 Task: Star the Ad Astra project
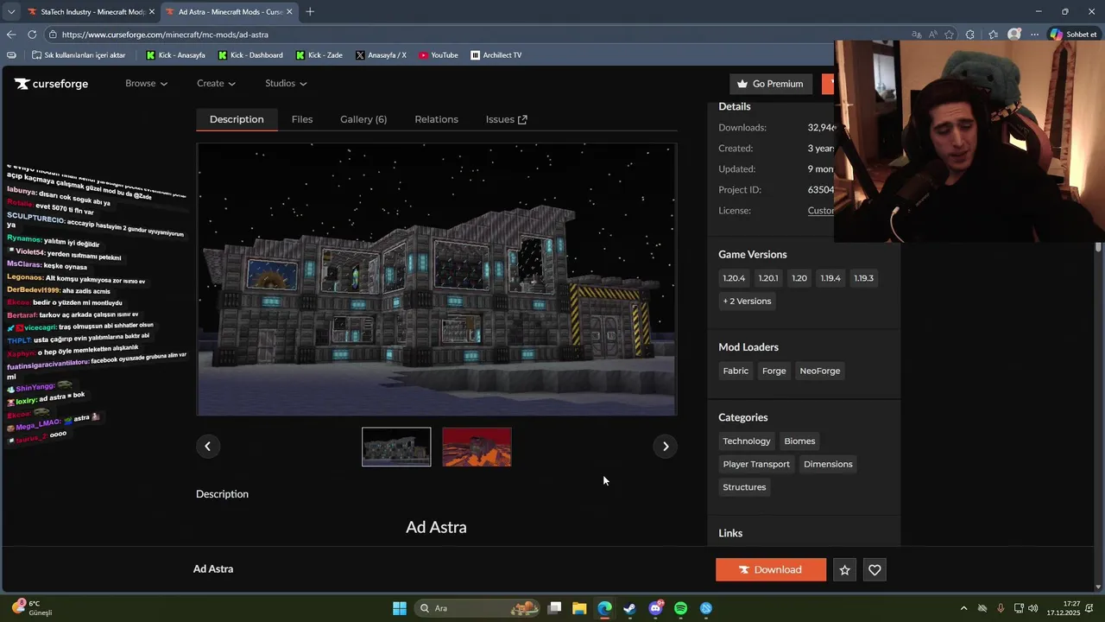[845, 570]
